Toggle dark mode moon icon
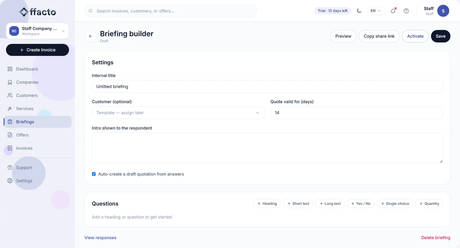This screenshot has width=460, height=248. click(359, 11)
